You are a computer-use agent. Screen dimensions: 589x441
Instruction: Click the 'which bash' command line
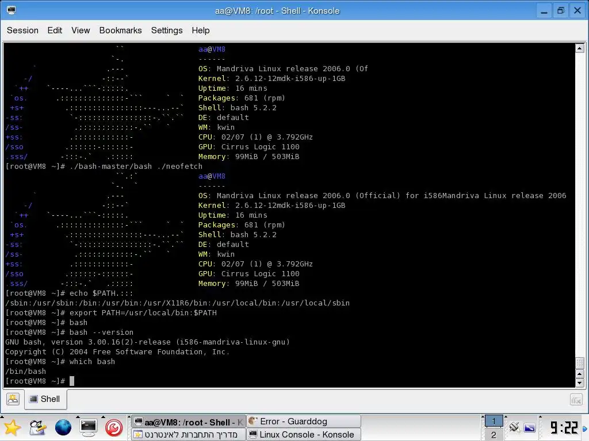click(60, 362)
